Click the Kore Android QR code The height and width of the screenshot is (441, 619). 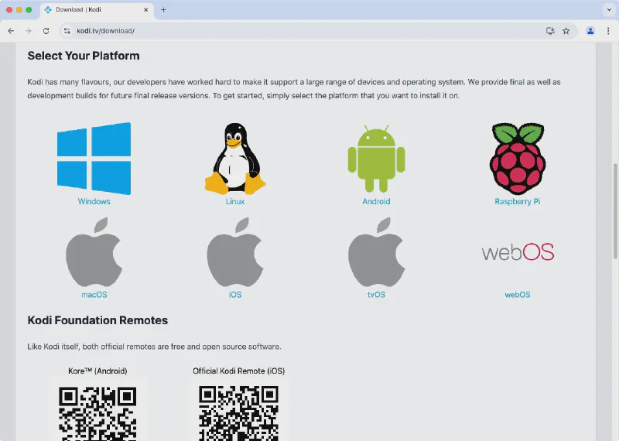click(97, 412)
